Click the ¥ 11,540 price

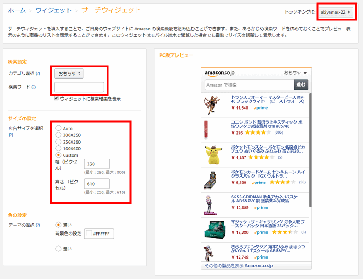240,108
